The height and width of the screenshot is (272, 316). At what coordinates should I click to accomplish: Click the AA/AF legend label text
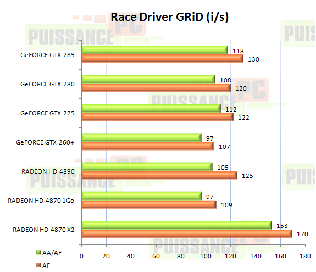pos(52,253)
